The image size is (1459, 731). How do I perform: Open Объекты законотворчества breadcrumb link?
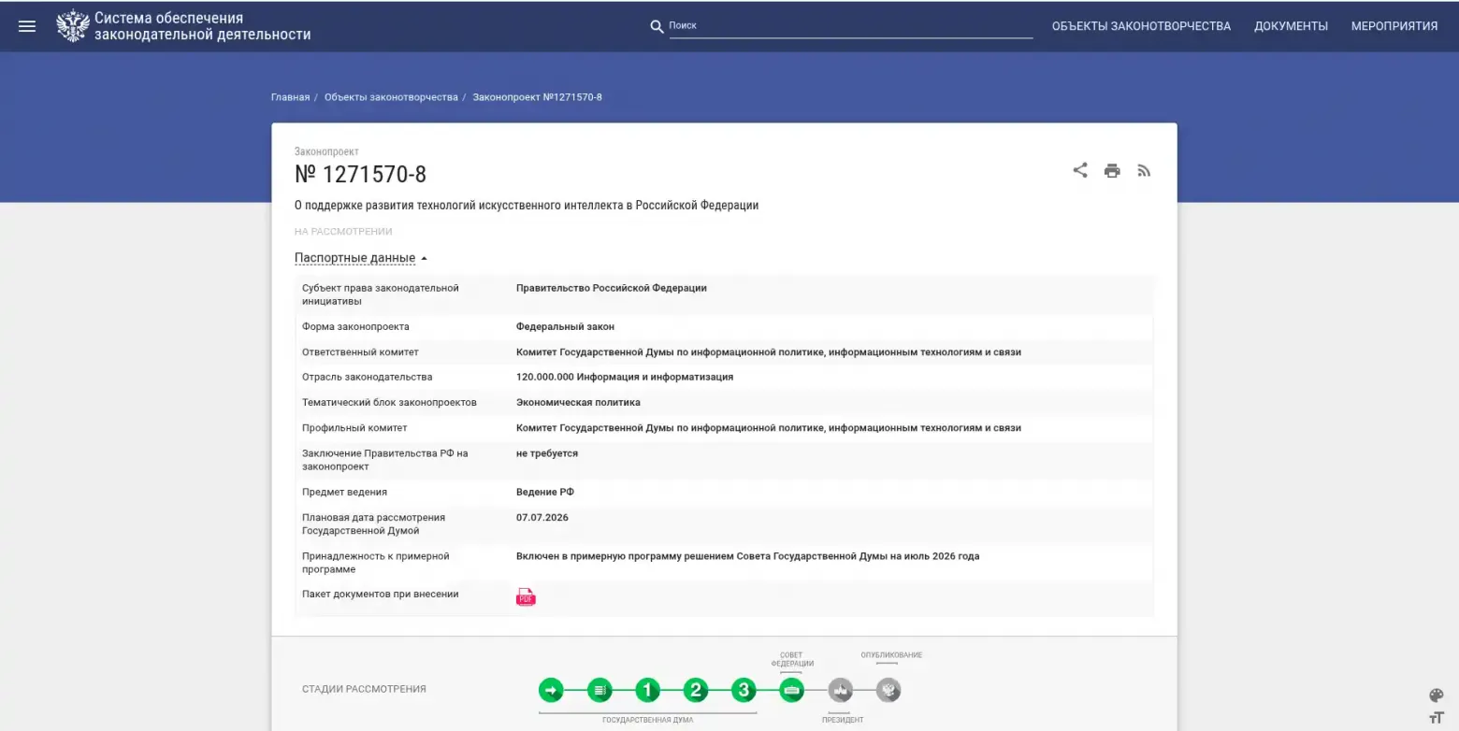391,97
